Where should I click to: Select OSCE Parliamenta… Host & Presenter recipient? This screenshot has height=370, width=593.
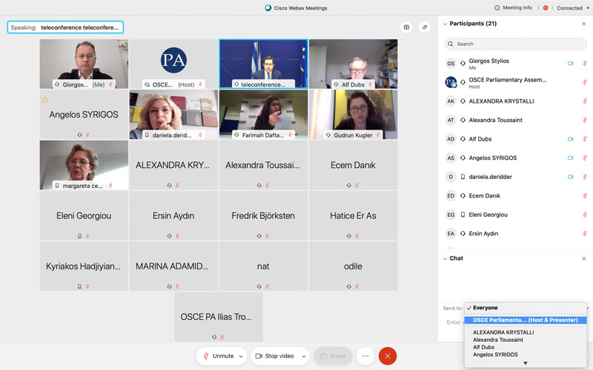[x=526, y=320]
